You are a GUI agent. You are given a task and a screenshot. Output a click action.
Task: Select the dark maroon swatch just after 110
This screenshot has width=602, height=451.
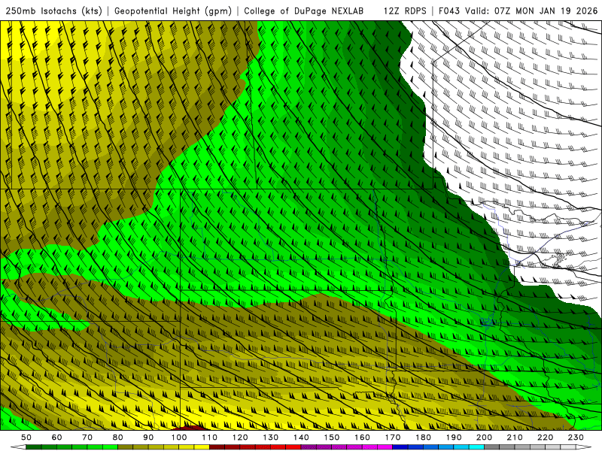pos(217,446)
